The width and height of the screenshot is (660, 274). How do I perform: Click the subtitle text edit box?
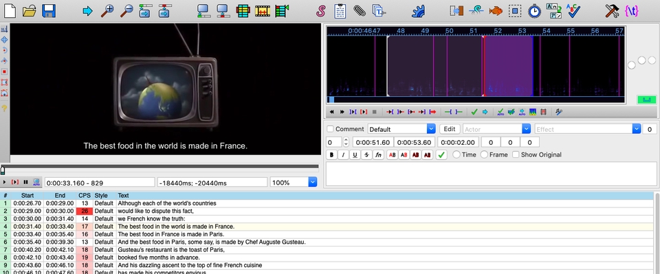coord(491,174)
